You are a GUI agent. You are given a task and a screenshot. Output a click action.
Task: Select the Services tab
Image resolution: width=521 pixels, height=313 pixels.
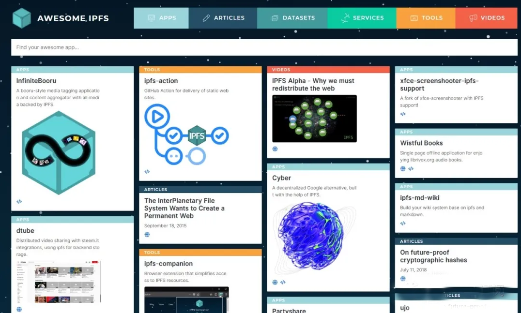pyautogui.click(x=362, y=18)
